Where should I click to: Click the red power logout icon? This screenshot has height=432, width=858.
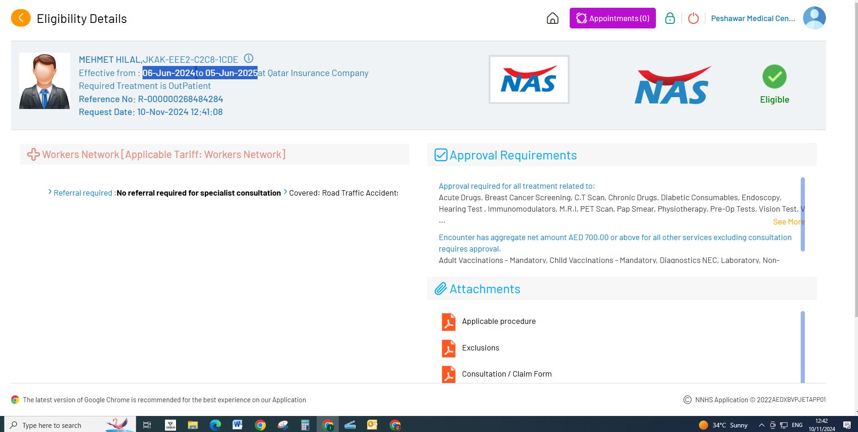pos(693,18)
